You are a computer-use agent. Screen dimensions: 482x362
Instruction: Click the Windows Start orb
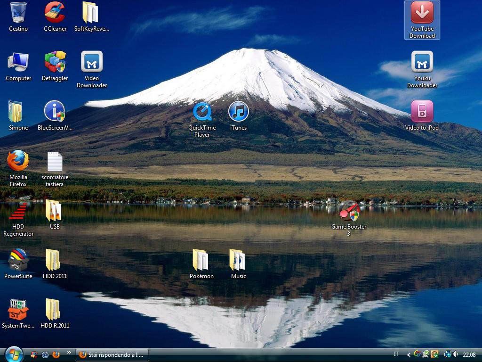pos(14,354)
